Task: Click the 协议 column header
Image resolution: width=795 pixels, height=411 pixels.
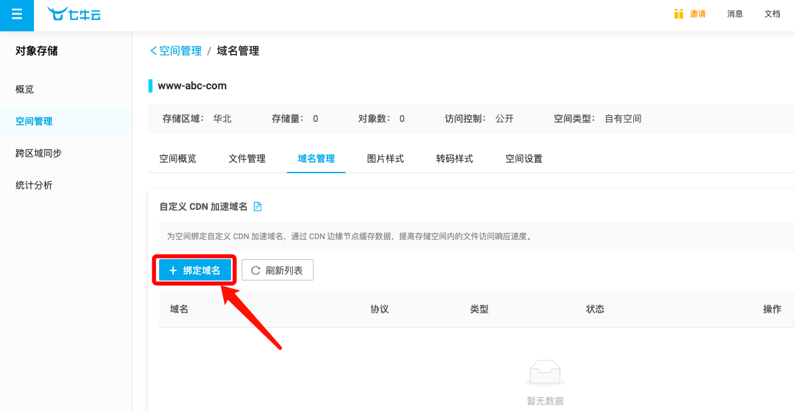Action: point(380,309)
